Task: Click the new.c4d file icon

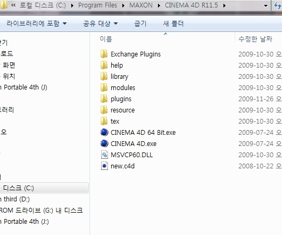Action: pos(104,166)
